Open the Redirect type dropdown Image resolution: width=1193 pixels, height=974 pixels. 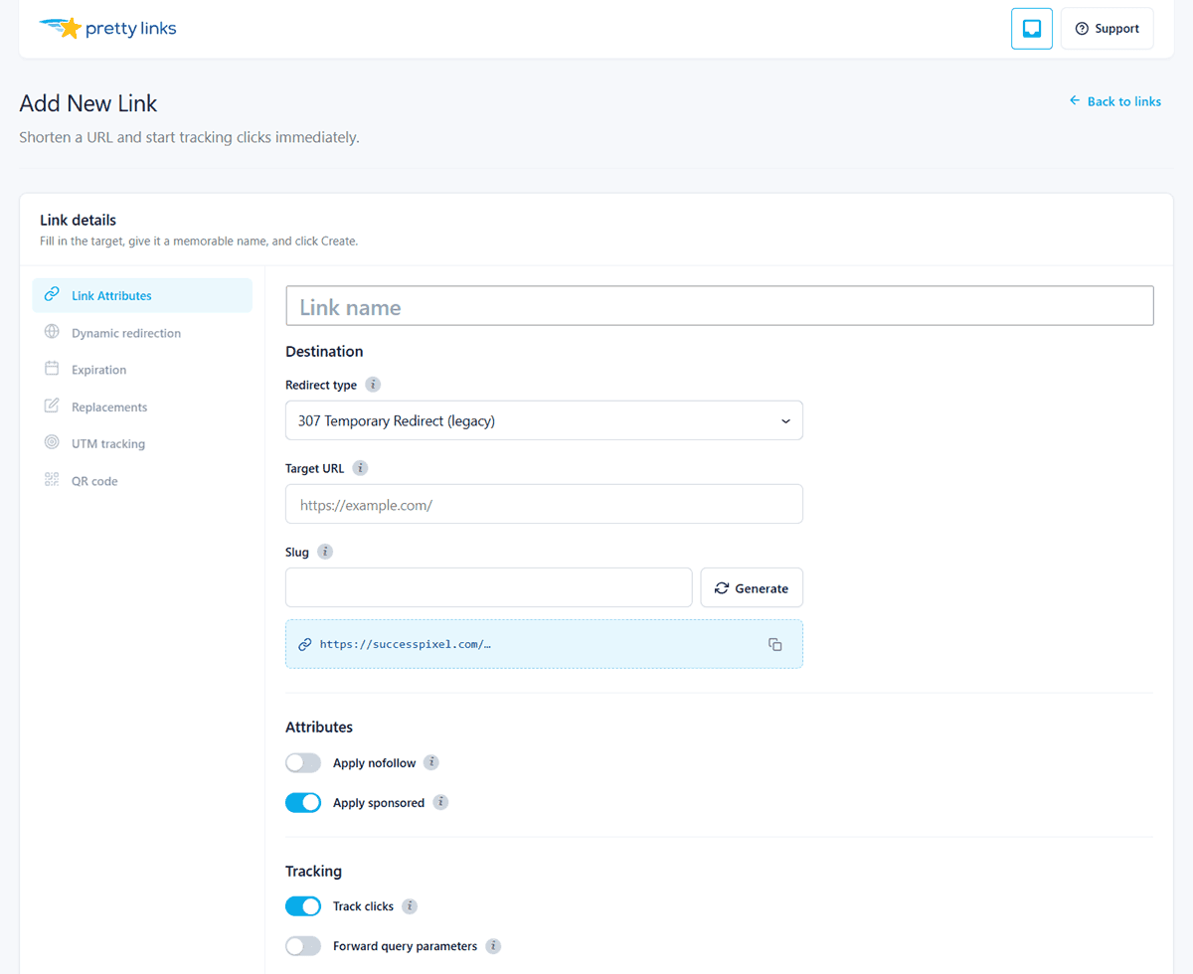click(544, 420)
